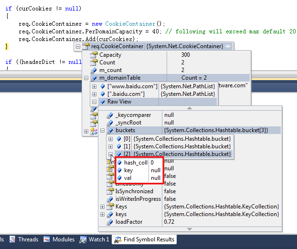Click the key field icon in bucket [2]
This screenshot has width=297, height=249.
click(119, 170)
